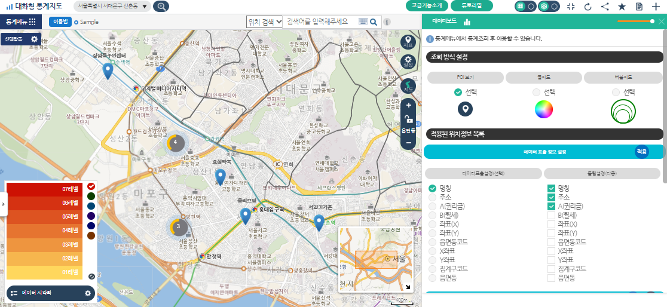Select the 열지도 heatmap radio option
The width and height of the screenshot is (667, 307).
536,92
